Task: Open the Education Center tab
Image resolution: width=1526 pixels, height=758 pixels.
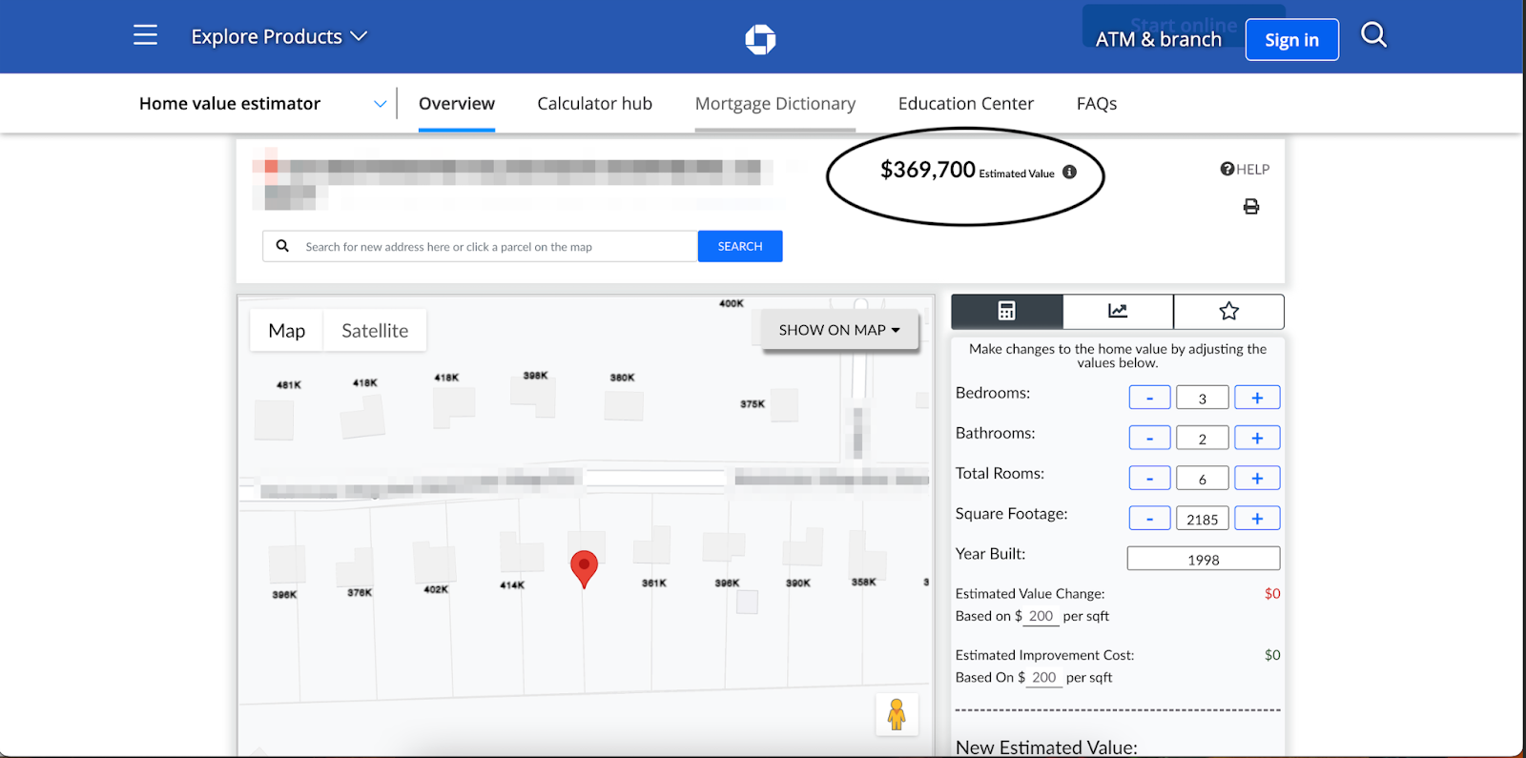Action: tap(965, 104)
